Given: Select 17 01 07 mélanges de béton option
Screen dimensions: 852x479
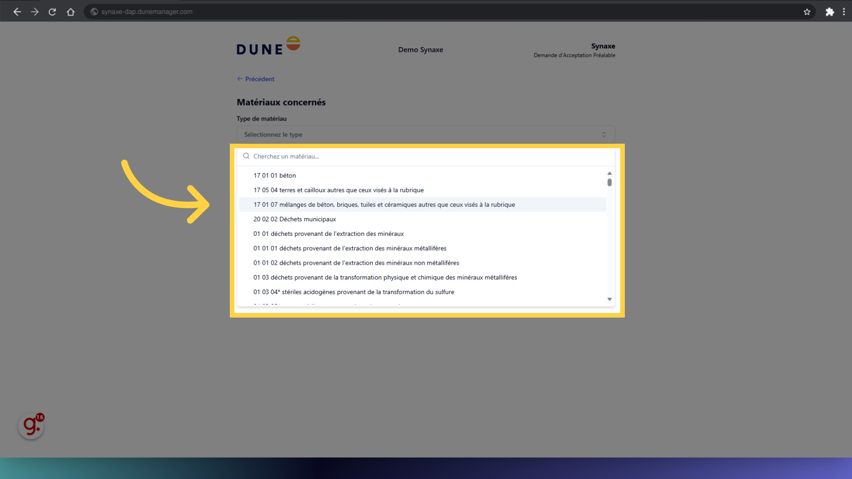Looking at the screenshot, I should [384, 205].
